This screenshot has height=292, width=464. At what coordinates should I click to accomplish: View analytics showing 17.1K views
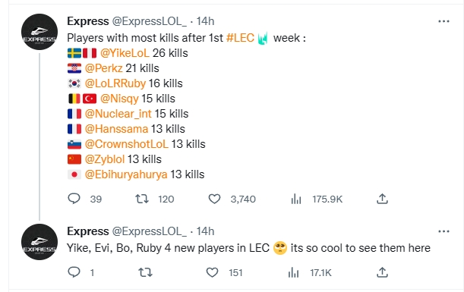[x=294, y=272]
